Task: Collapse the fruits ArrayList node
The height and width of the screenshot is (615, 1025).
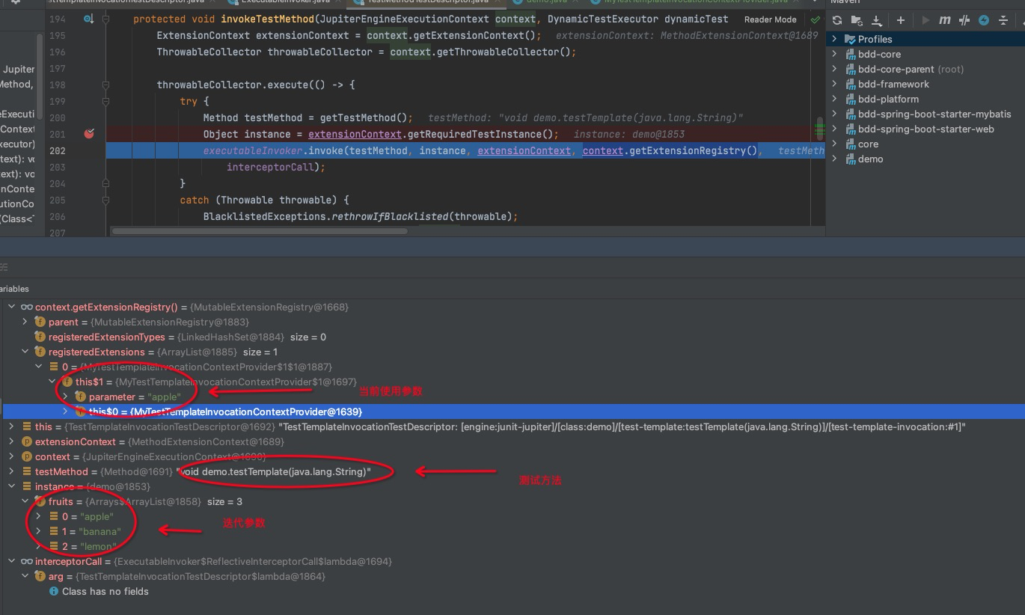Action: (x=25, y=501)
